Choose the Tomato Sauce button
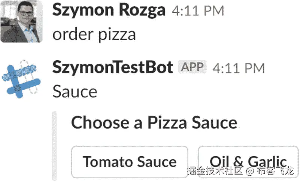 130,162
